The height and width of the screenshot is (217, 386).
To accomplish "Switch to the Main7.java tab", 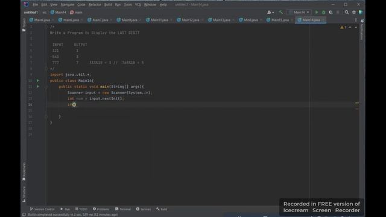I will pyautogui.click(x=98, y=20).
